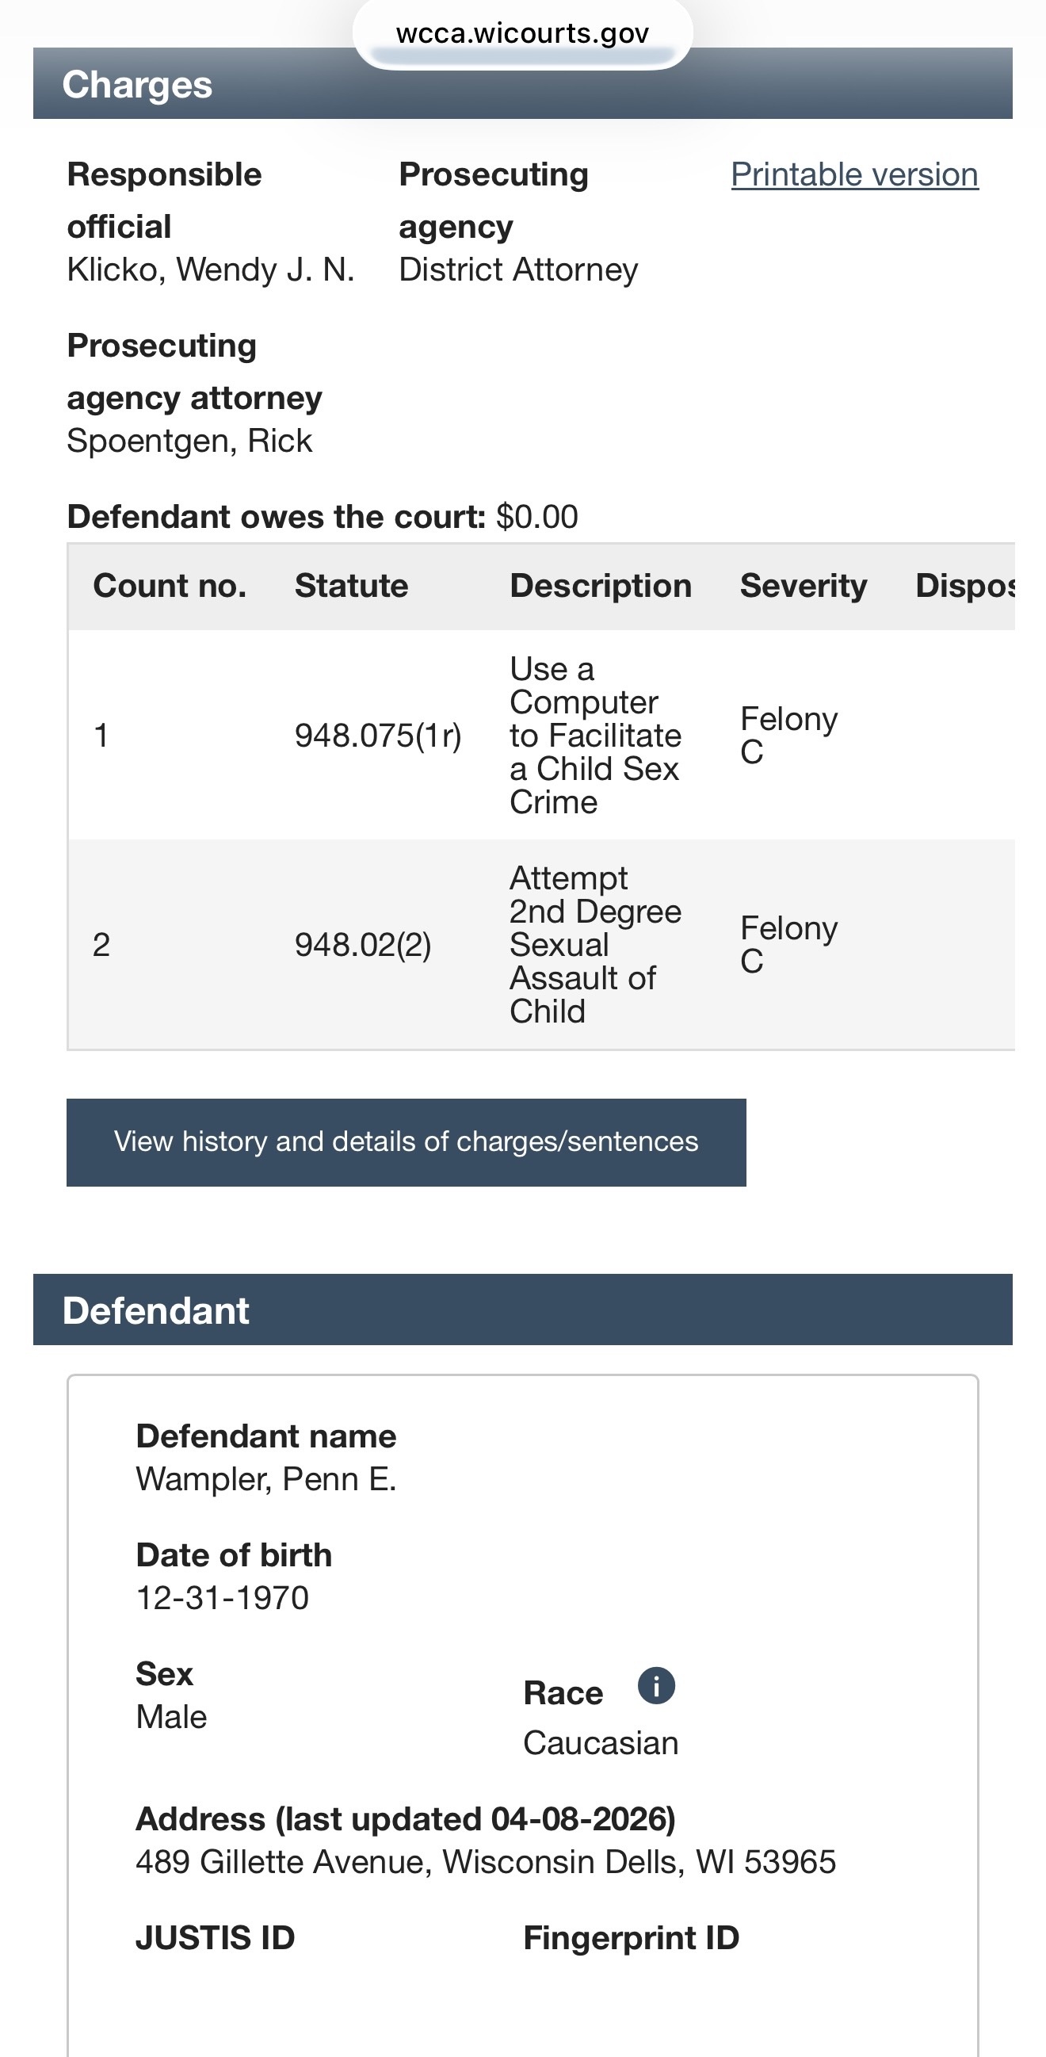
Task: Select defendant name Wampler, Penn E.
Action: (266, 1479)
